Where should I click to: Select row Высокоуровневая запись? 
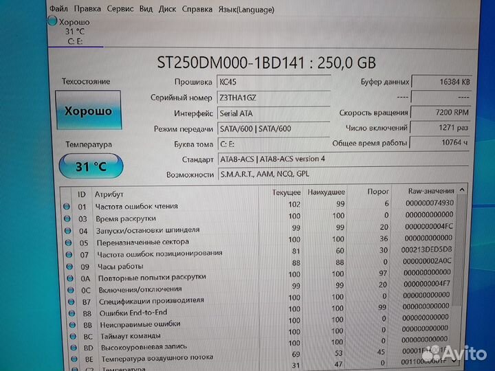pos(258,344)
